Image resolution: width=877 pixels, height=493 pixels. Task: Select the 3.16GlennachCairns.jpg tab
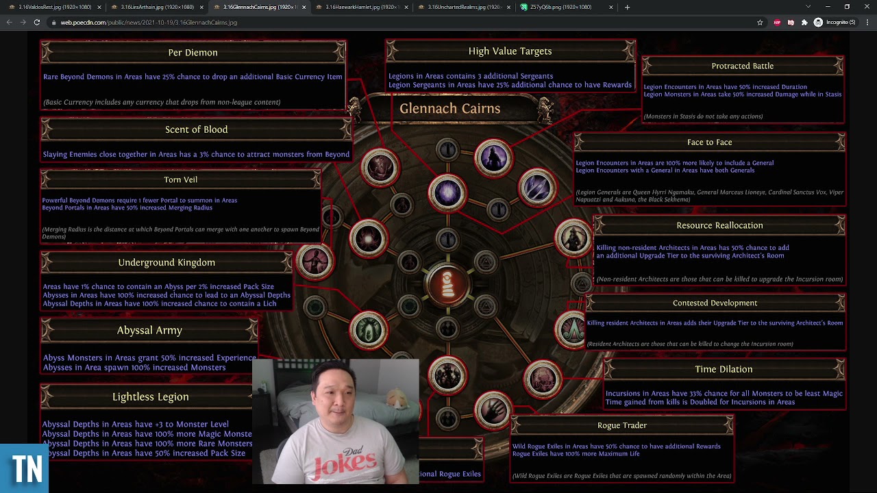pyautogui.click(x=259, y=7)
